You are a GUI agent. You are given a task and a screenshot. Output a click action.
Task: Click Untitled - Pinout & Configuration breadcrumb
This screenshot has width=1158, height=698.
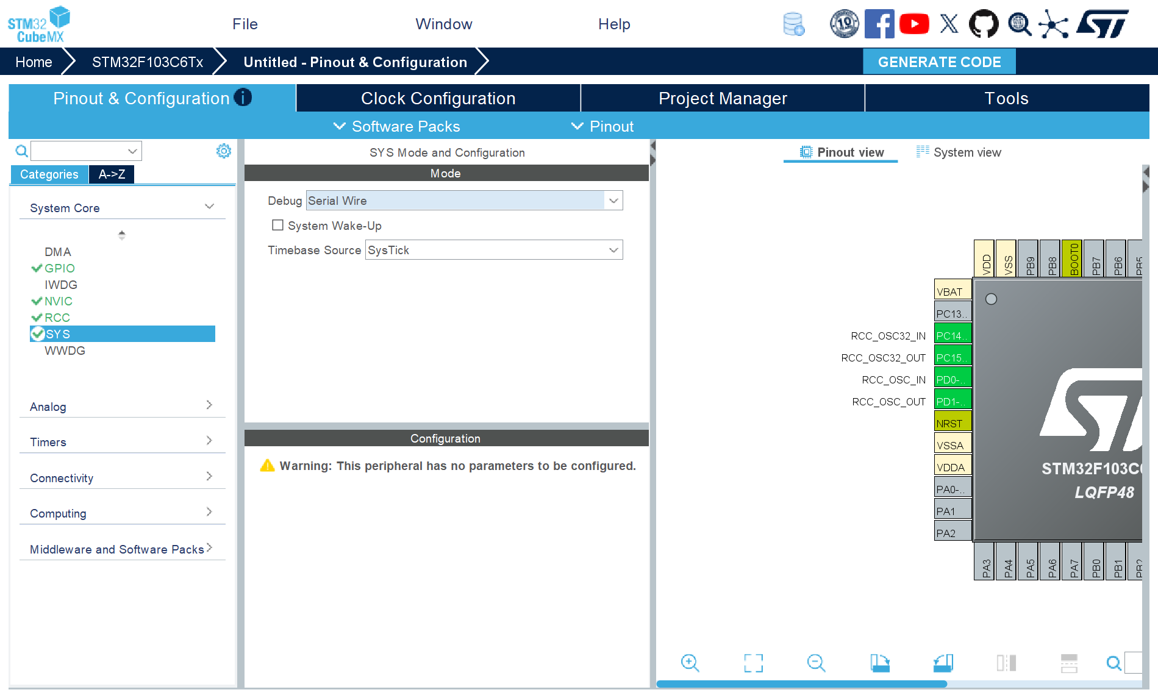click(355, 62)
